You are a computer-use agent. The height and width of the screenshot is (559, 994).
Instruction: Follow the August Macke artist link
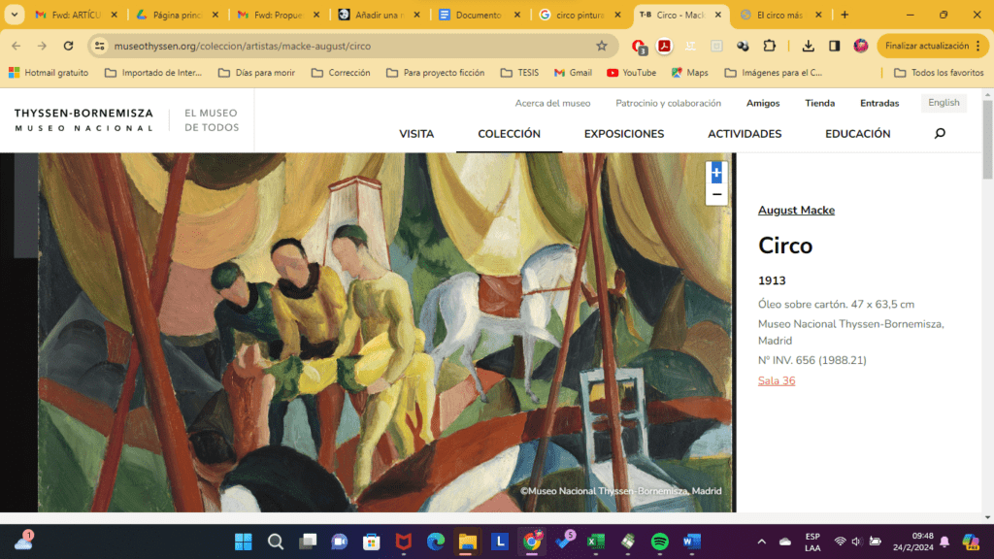tap(796, 211)
